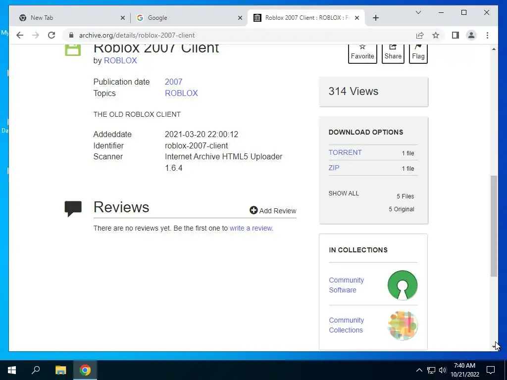Click the Community Collections thumbnail
507x380 pixels.
point(402,326)
